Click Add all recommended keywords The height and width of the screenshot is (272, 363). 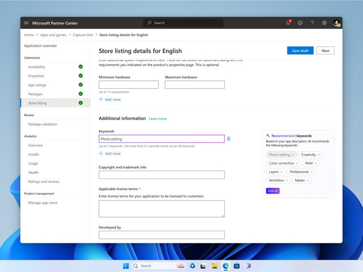[273, 191]
